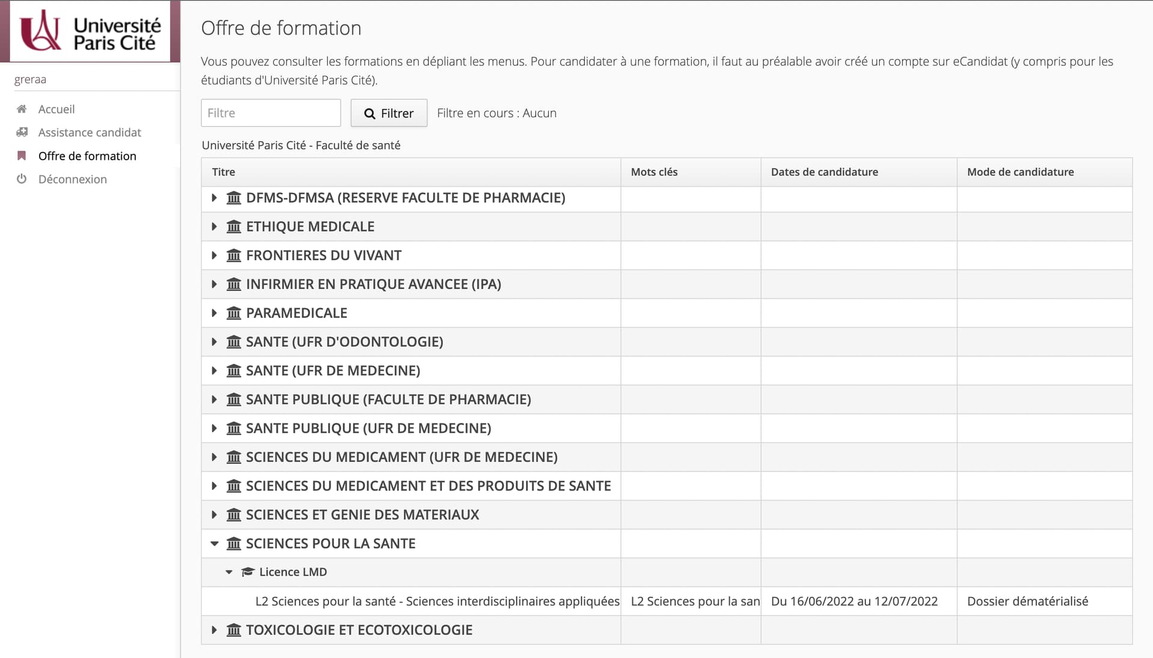Click the SANTE PUBLIQUE (UFR DE MEDECINE) title
1153x658 pixels.
point(368,428)
